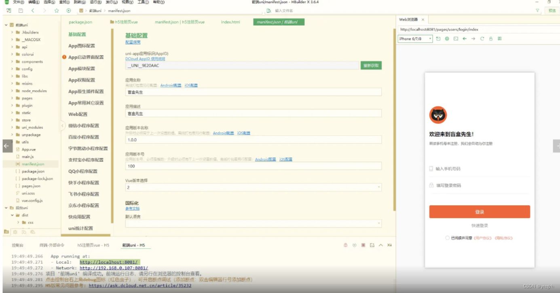Save the file with the save icon

[x=21, y=11]
